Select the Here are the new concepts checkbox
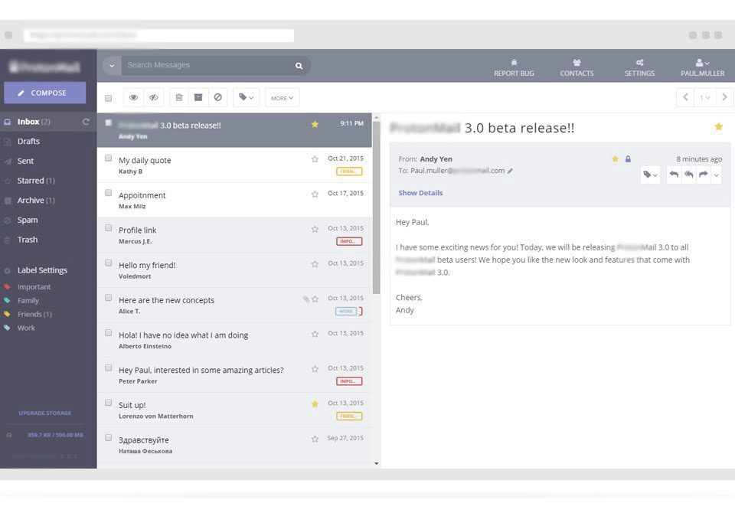The width and height of the screenshot is (735, 513). click(x=108, y=298)
